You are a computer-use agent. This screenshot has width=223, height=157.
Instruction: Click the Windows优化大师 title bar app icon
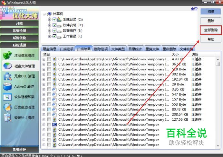click(x=4, y=3)
